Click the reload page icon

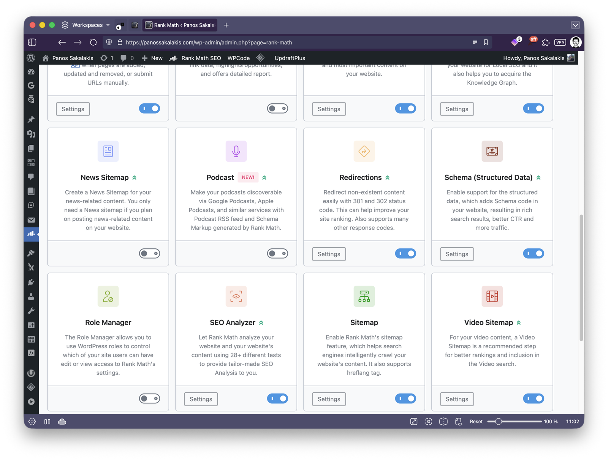point(93,43)
